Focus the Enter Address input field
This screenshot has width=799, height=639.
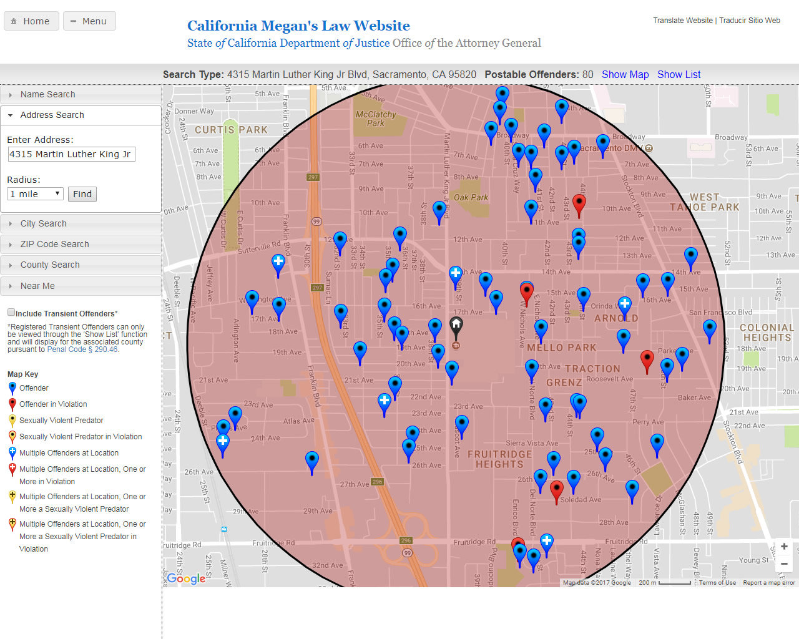tap(71, 154)
